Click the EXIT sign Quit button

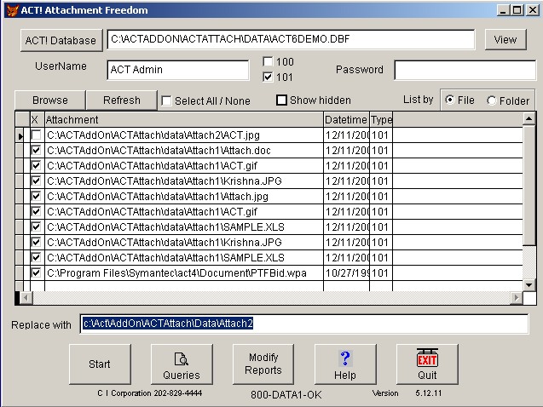427,364
